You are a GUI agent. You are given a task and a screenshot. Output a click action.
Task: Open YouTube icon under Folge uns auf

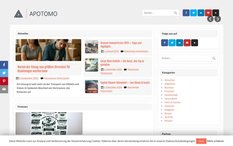click(187, 43)
